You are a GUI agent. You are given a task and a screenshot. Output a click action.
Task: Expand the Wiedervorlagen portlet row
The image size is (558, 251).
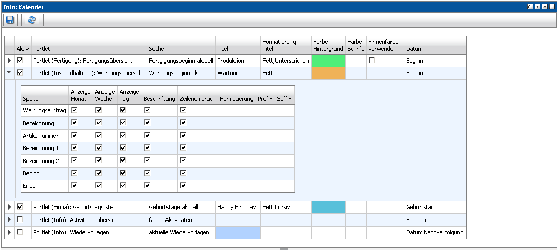(9, 232)
